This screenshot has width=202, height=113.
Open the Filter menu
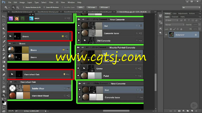click(51, 2)
